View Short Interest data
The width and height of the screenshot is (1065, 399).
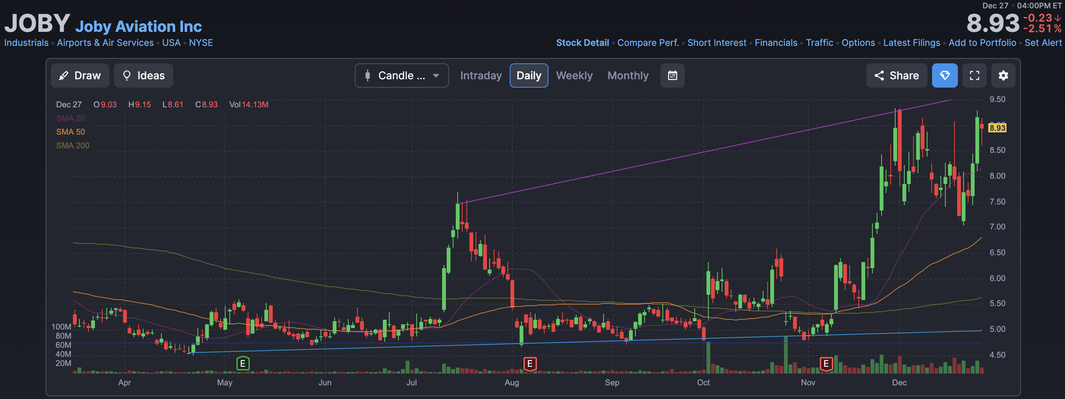click(x=716, y=43)
